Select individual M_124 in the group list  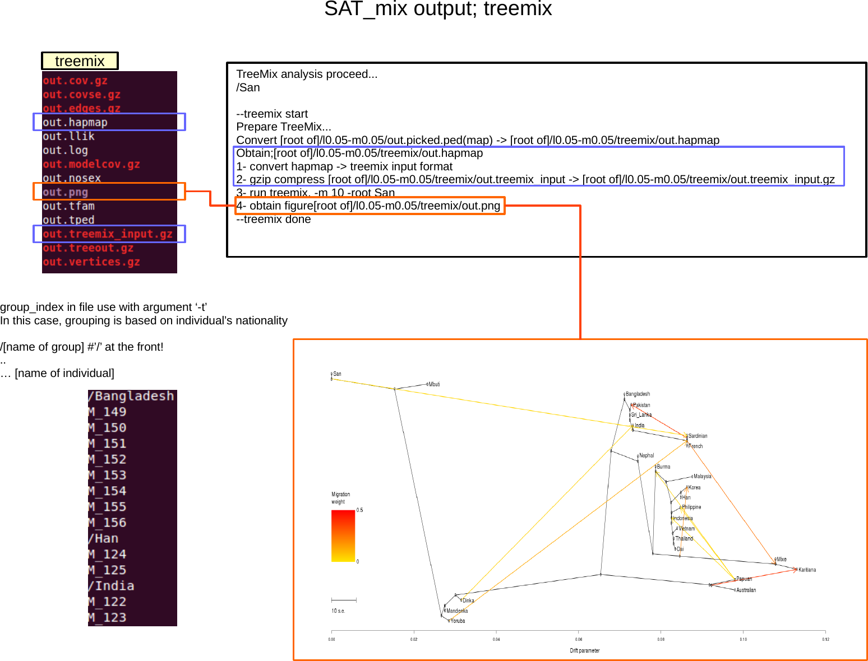click(x=107, y=554)
